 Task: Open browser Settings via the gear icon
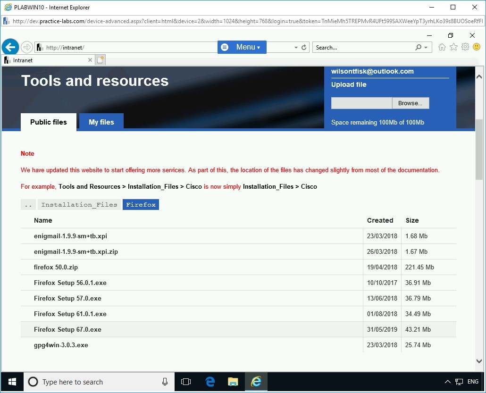[x=465, y=47]
